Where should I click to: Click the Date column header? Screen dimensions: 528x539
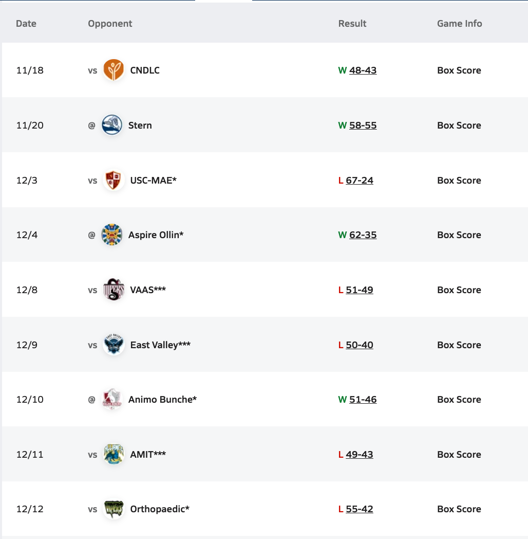tap(26, 24)
